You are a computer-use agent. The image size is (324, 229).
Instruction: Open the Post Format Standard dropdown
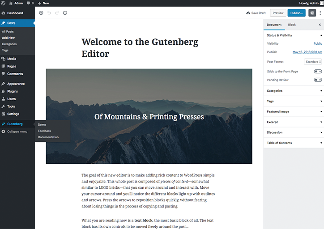(x=313, y=62)
